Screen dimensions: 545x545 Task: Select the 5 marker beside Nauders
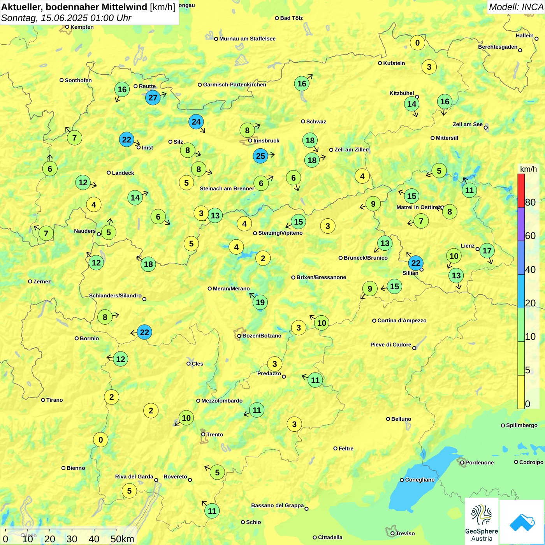109,233
